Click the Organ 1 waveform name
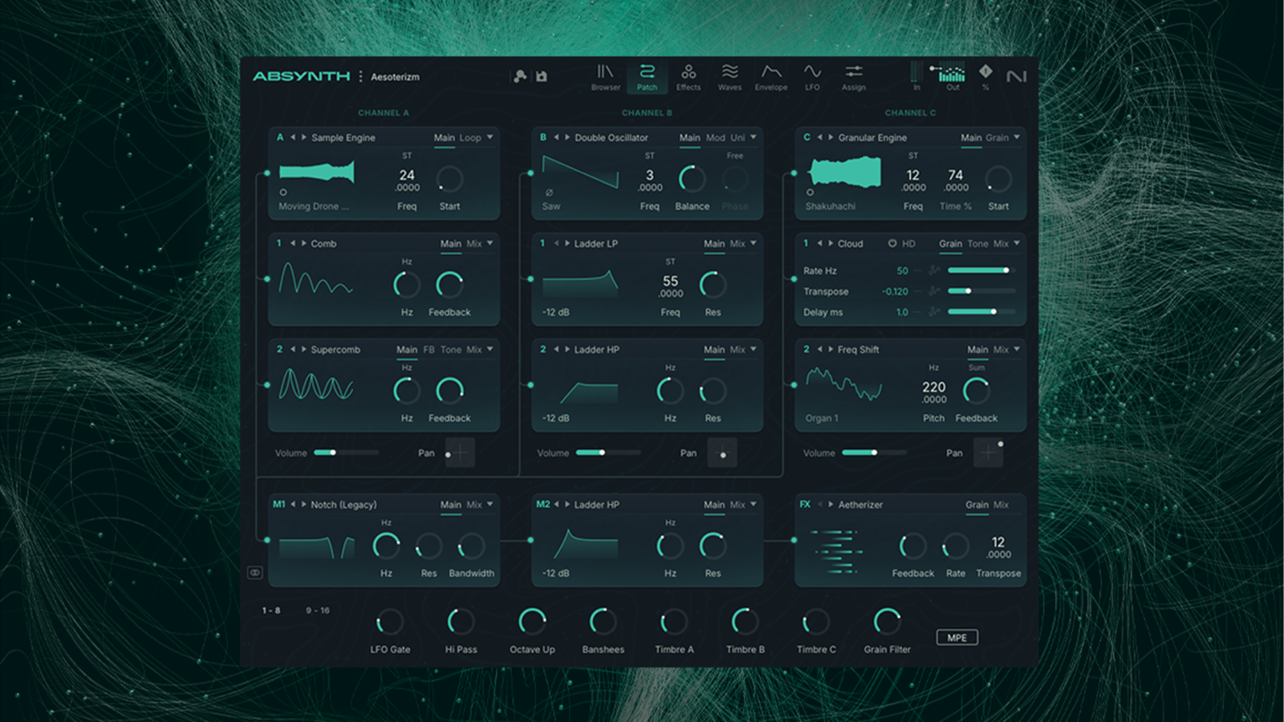The height and width of the screenshot is (722, 1284). 822,418
